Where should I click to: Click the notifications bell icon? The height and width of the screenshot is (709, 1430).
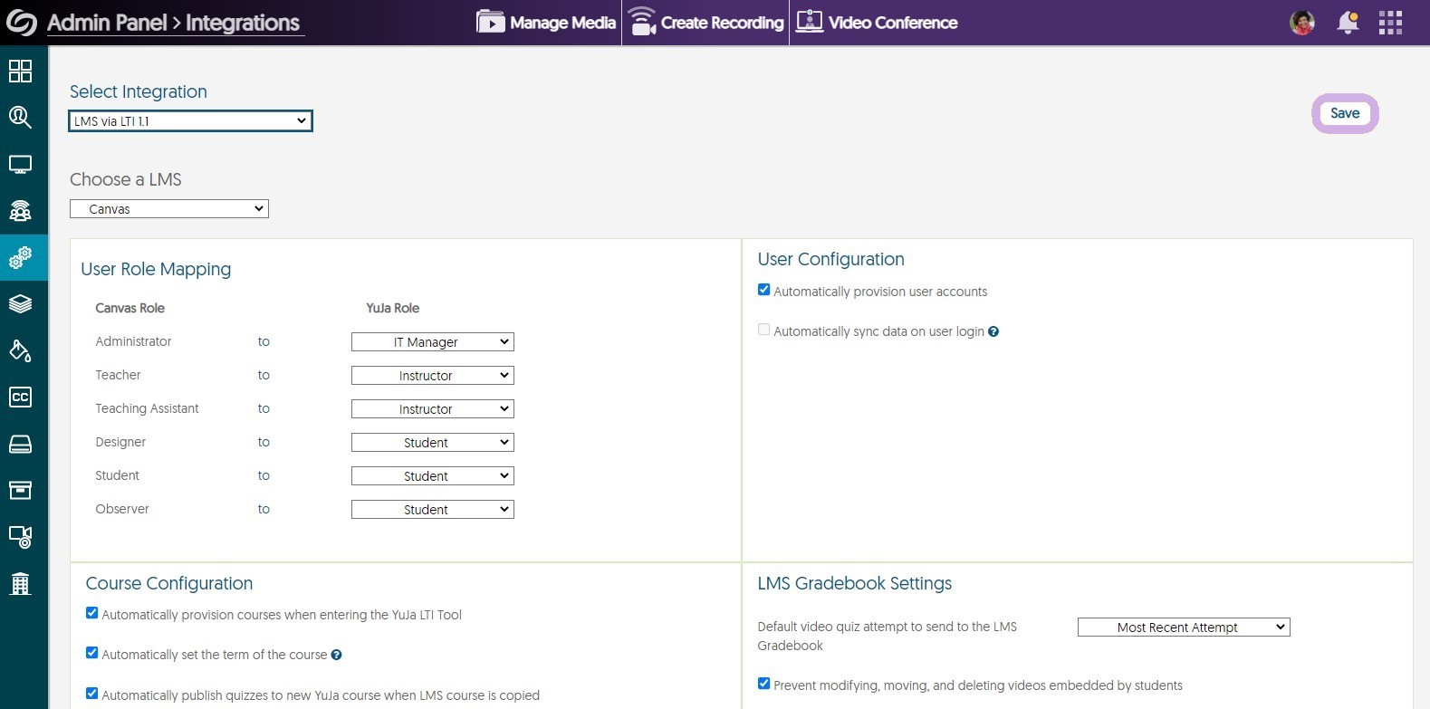(x=1348, y=23)
